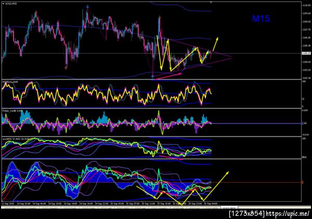Click the 16 Sep 04:00 time label

point(211,203)
